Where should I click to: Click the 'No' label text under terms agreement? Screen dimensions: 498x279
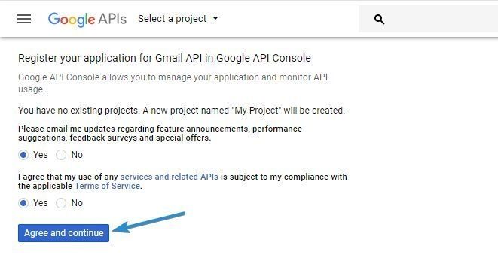77,203
